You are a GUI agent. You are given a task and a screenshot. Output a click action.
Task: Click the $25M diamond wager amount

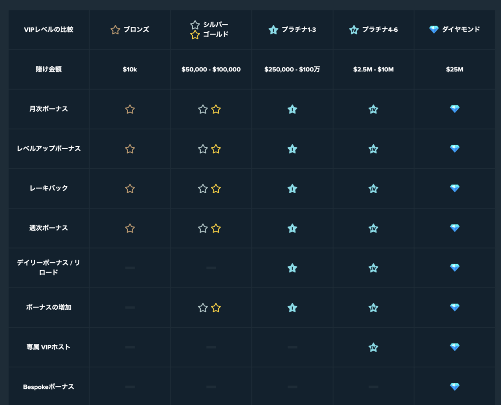click(x=455, y=69)
